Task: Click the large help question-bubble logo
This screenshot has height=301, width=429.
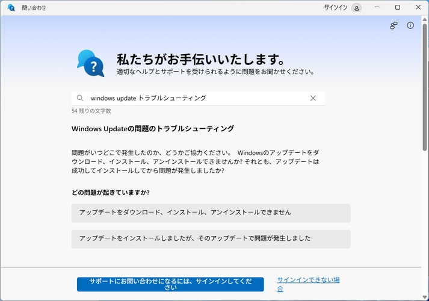Action: click(x=91, y=63)
